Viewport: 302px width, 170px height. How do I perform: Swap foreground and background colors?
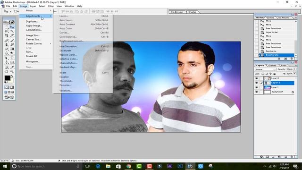point(12,76)
